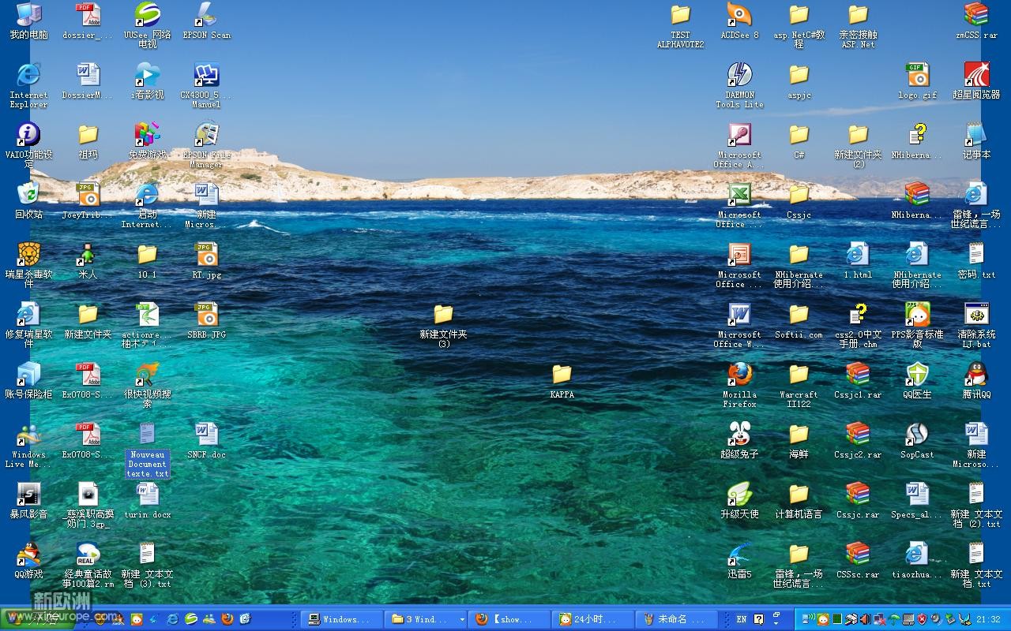The height and width of the screenshot is (631, 1011).
Task: Open the 很快视频搜索 icon
Action: (147, 384)
